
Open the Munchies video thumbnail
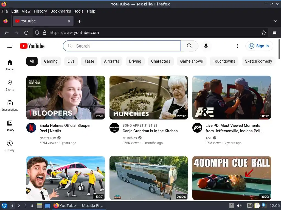coord(149,98)
